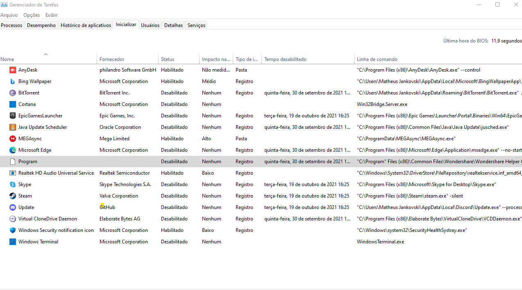Select the EpicGamesLauncher row name
The image size is (522, 290).
[41, 116]
